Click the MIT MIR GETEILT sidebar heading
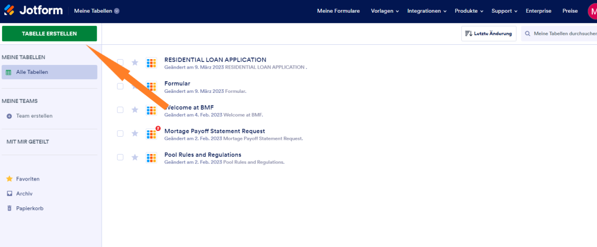 pos(28,141)
